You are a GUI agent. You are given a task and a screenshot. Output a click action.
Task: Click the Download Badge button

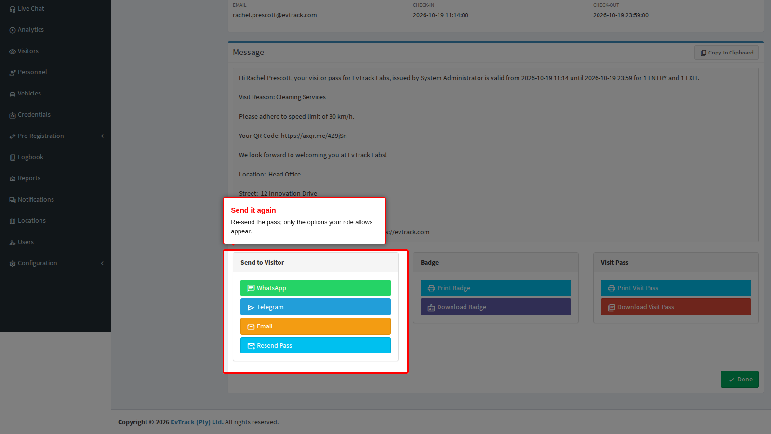pos(496,307)
